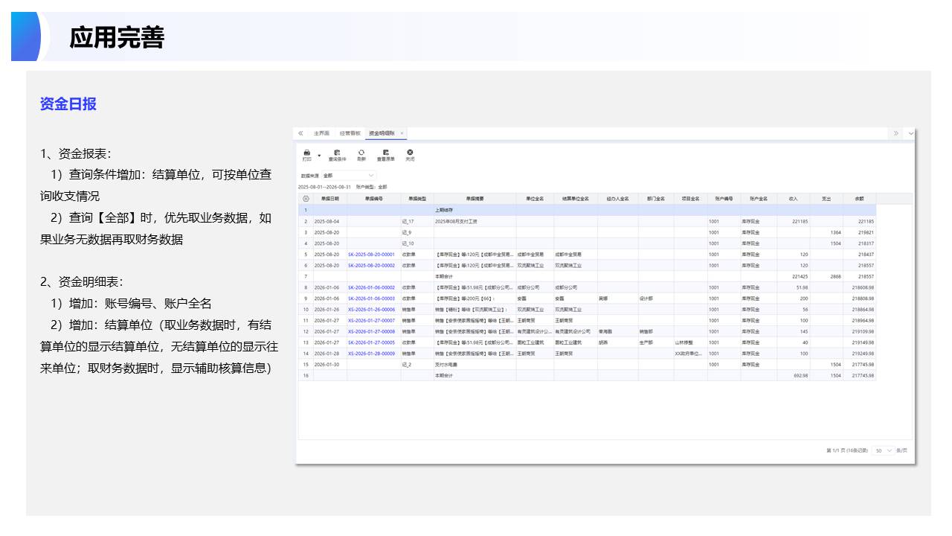Open document link SK-2025-08-20-00001
952x536 pixels.
(x=371, y=255)
